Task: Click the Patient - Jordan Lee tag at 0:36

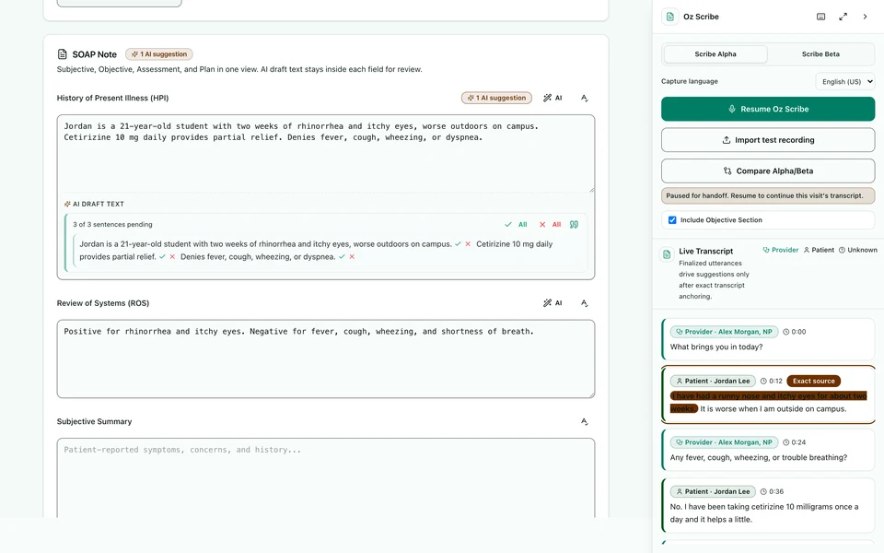Action: coord(713,491)
